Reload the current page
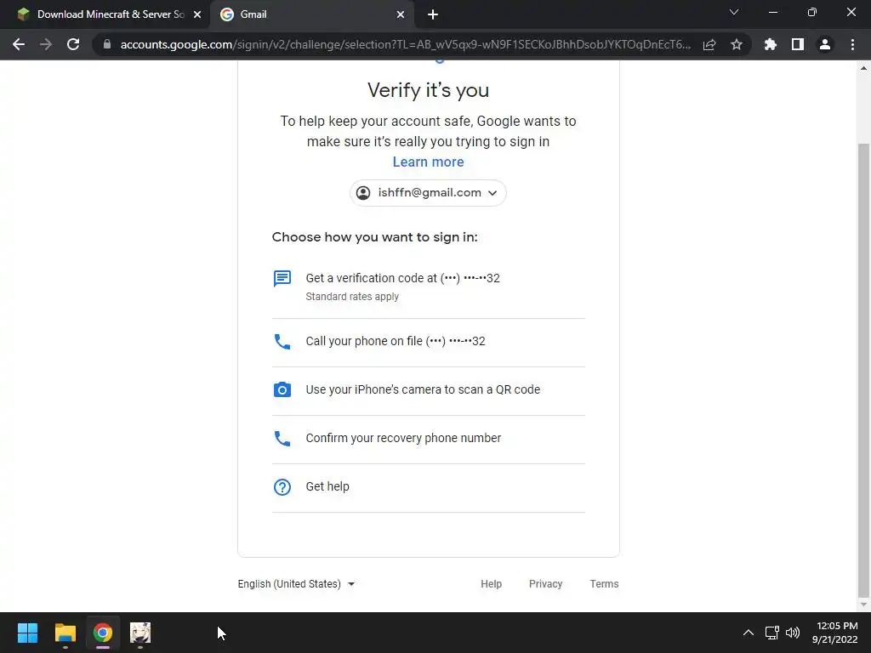This screenshot has width=871, height=653. coord(73,44)
